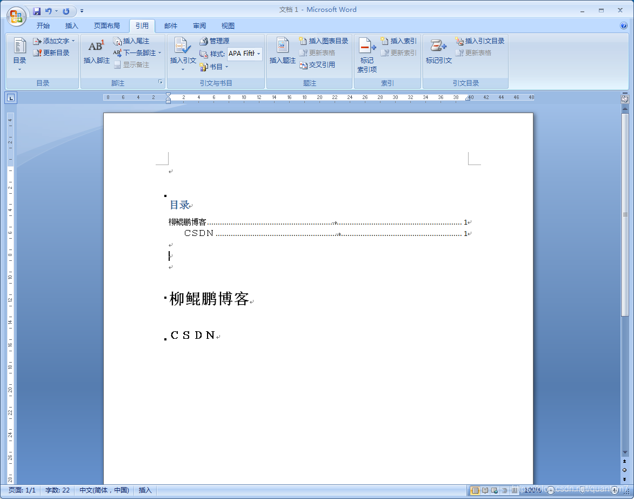Click the tab selector at ruler corner
Image resolution: width=634 pixels, height=499 pixels.
(x=11, y=97)
